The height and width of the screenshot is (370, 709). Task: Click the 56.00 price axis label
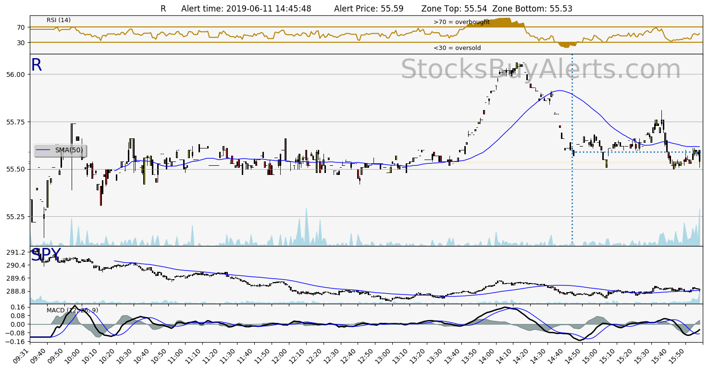16,74
